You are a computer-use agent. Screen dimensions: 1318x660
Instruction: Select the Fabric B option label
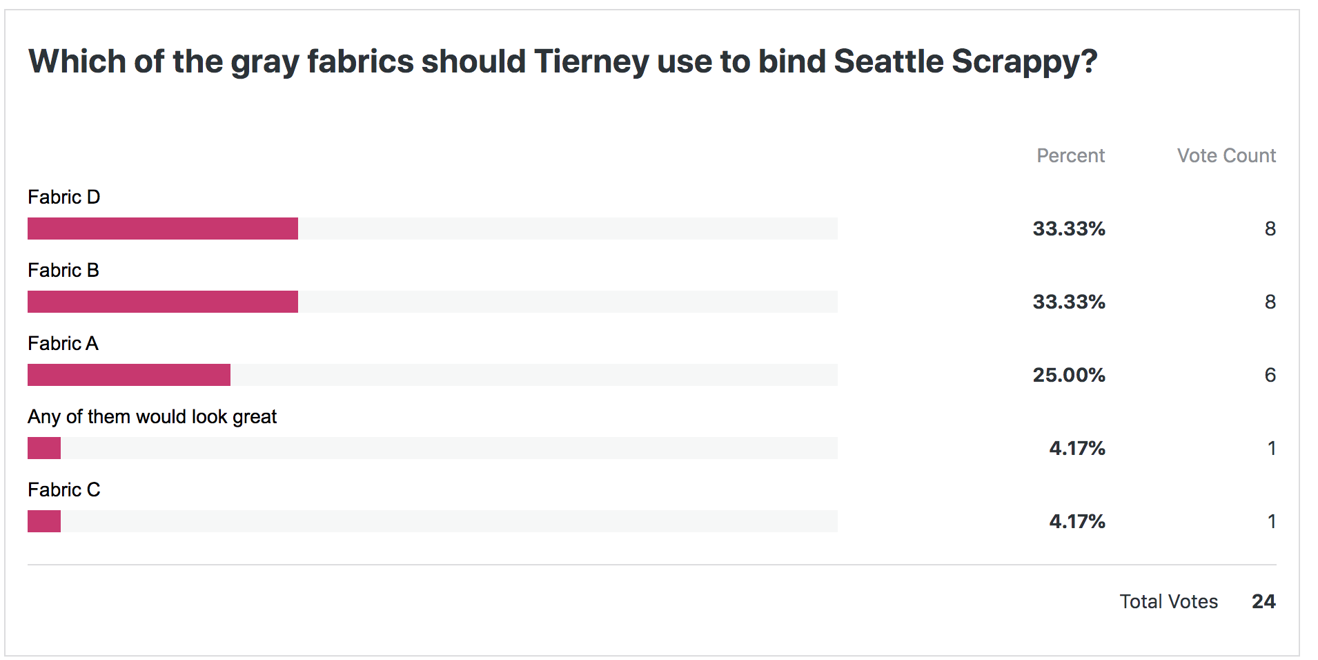tap(63, 271)
